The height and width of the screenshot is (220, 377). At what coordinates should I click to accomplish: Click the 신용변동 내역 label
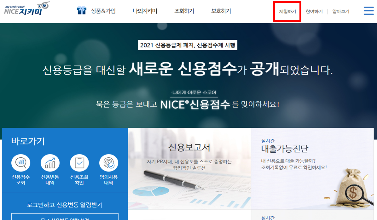[x=50, y=180]
